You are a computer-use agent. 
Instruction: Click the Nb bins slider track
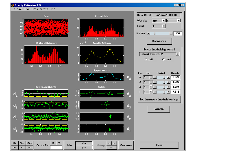160,34
